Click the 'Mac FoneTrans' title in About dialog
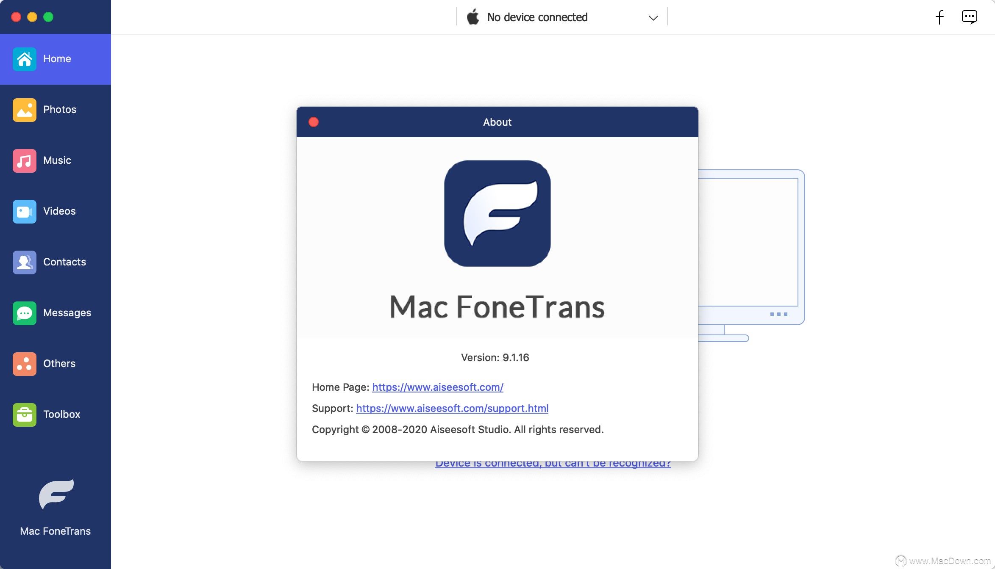 tap(497, 307)
